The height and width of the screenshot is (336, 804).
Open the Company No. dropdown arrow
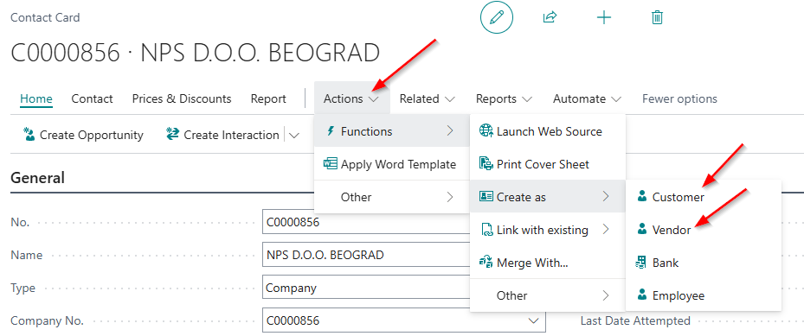click(x=534, y=320)
